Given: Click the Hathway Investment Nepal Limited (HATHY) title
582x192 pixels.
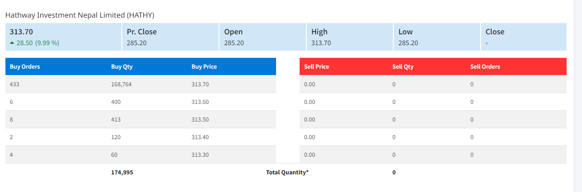Looking at the screenshot, I should tap(80, 15).
